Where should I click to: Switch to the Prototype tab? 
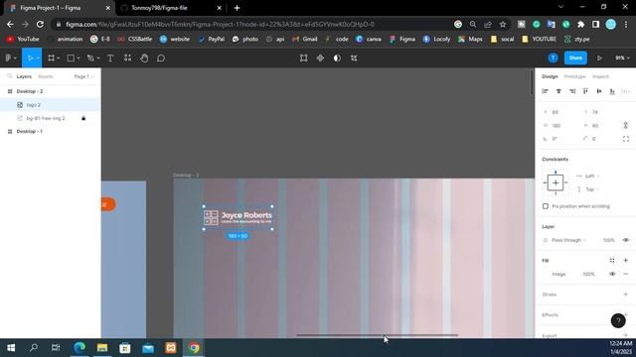[574, 76]
